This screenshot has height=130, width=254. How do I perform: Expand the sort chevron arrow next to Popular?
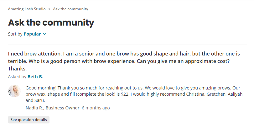coord(44,34)
